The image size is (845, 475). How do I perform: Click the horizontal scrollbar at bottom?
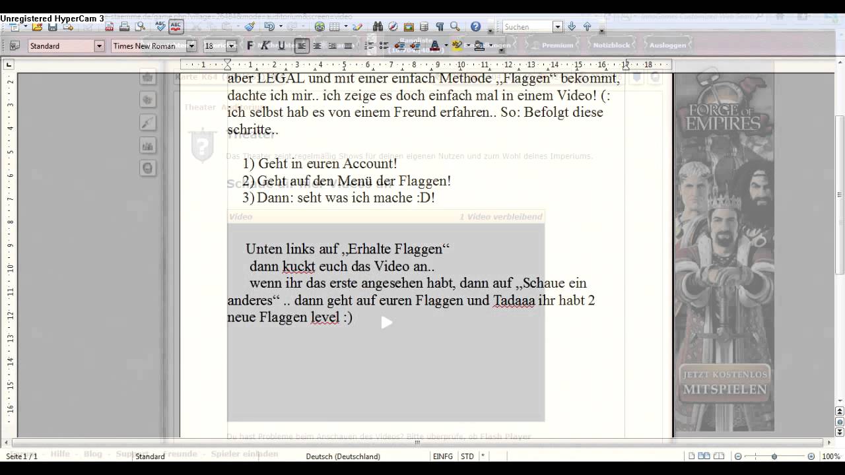pos(417,443)
